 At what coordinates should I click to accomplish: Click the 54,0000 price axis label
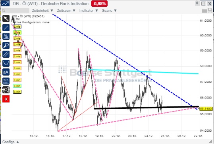tap(206, 131)
